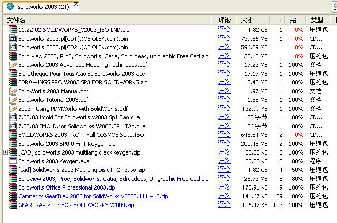Select file Solidworks 2003 Advanced Modeling Techniques.pdf
Screen dimensions: 337x223
click(x=83, y=65)
